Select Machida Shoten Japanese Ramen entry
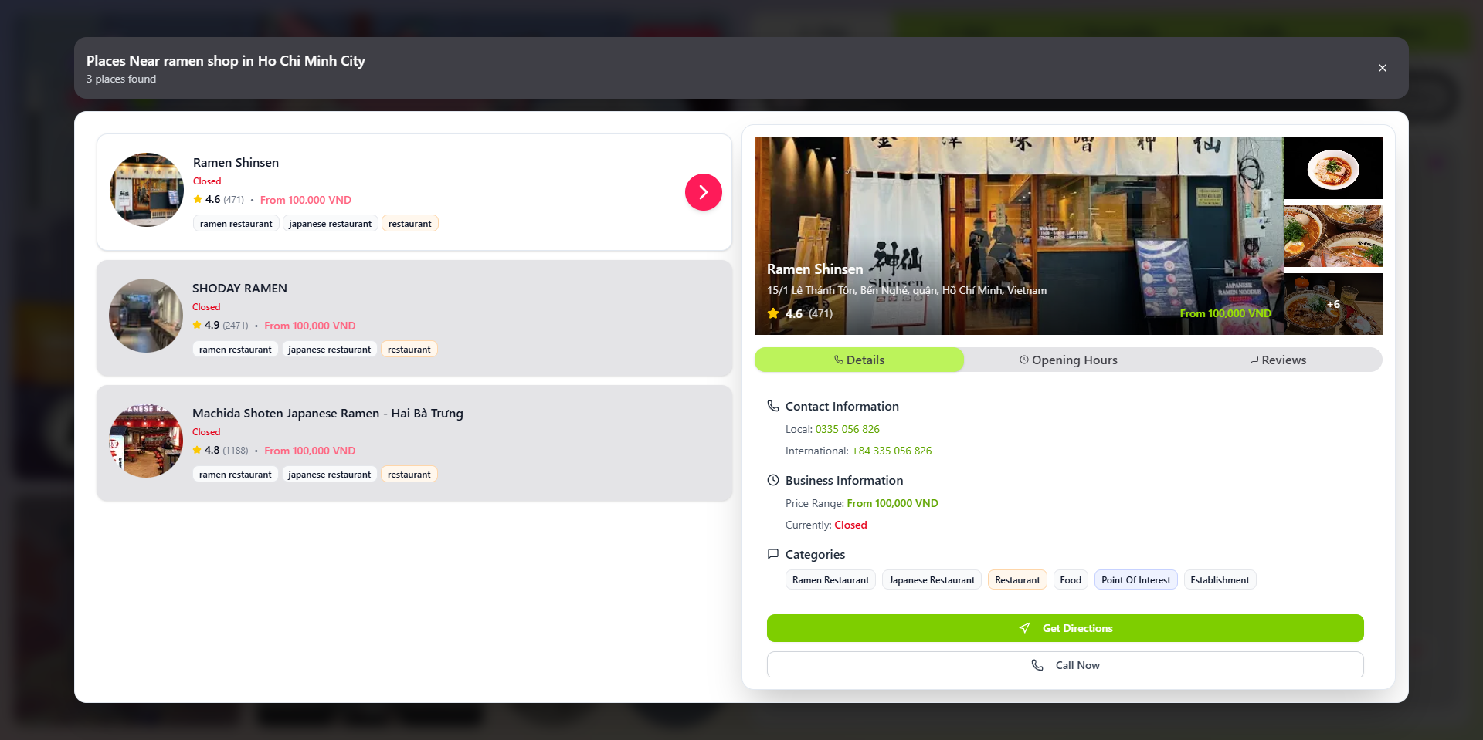This screenshot has width=1483, height=740. 414,443
